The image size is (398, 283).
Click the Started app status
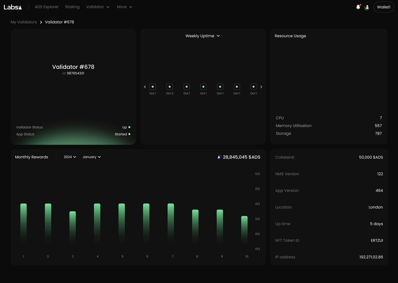click(x=122, y=134)
